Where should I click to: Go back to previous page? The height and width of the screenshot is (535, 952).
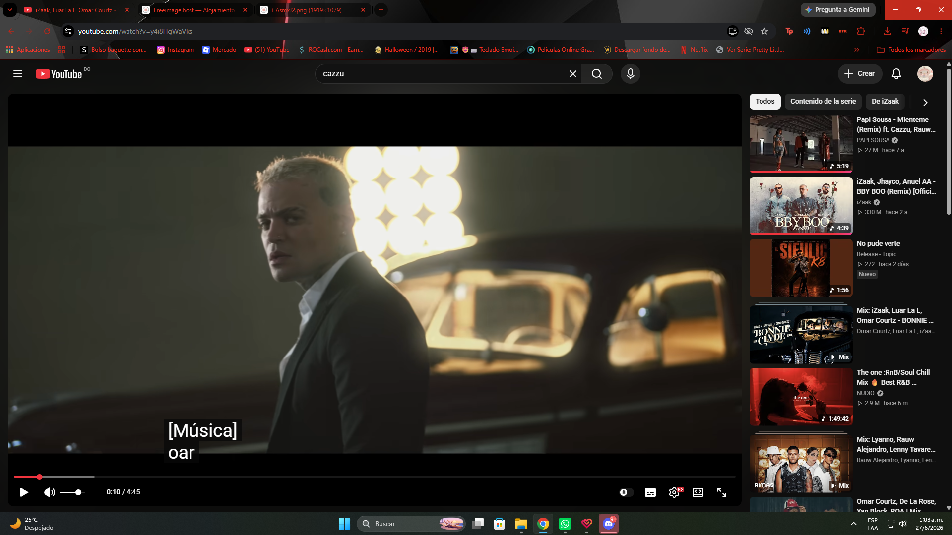11,31
